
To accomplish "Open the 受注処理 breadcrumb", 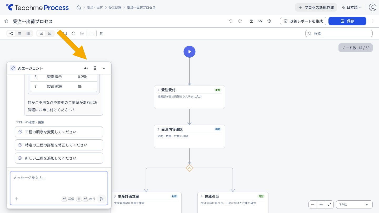I will [x=115, y=7].
